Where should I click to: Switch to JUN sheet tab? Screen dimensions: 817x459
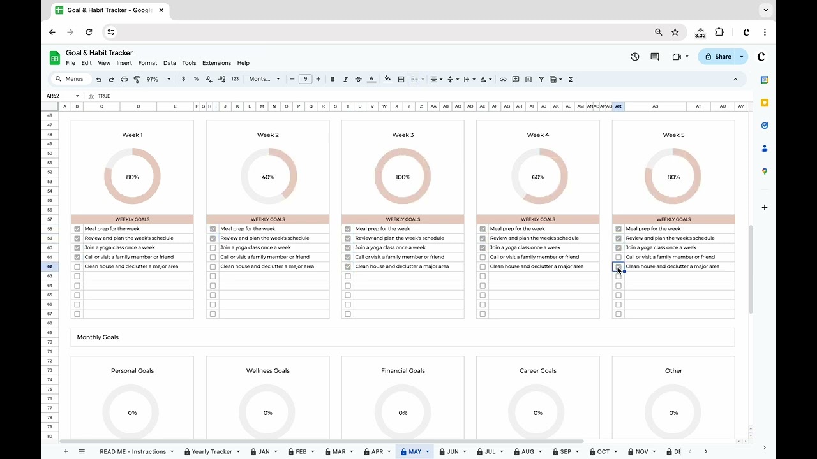click(x=453, y=451)
